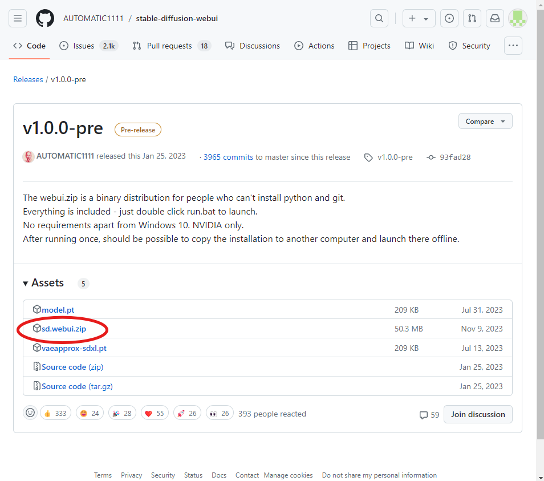This screenshot has height=481, width=544.
Task: Download Source code (zip)
Action: [x=72, y=367]
